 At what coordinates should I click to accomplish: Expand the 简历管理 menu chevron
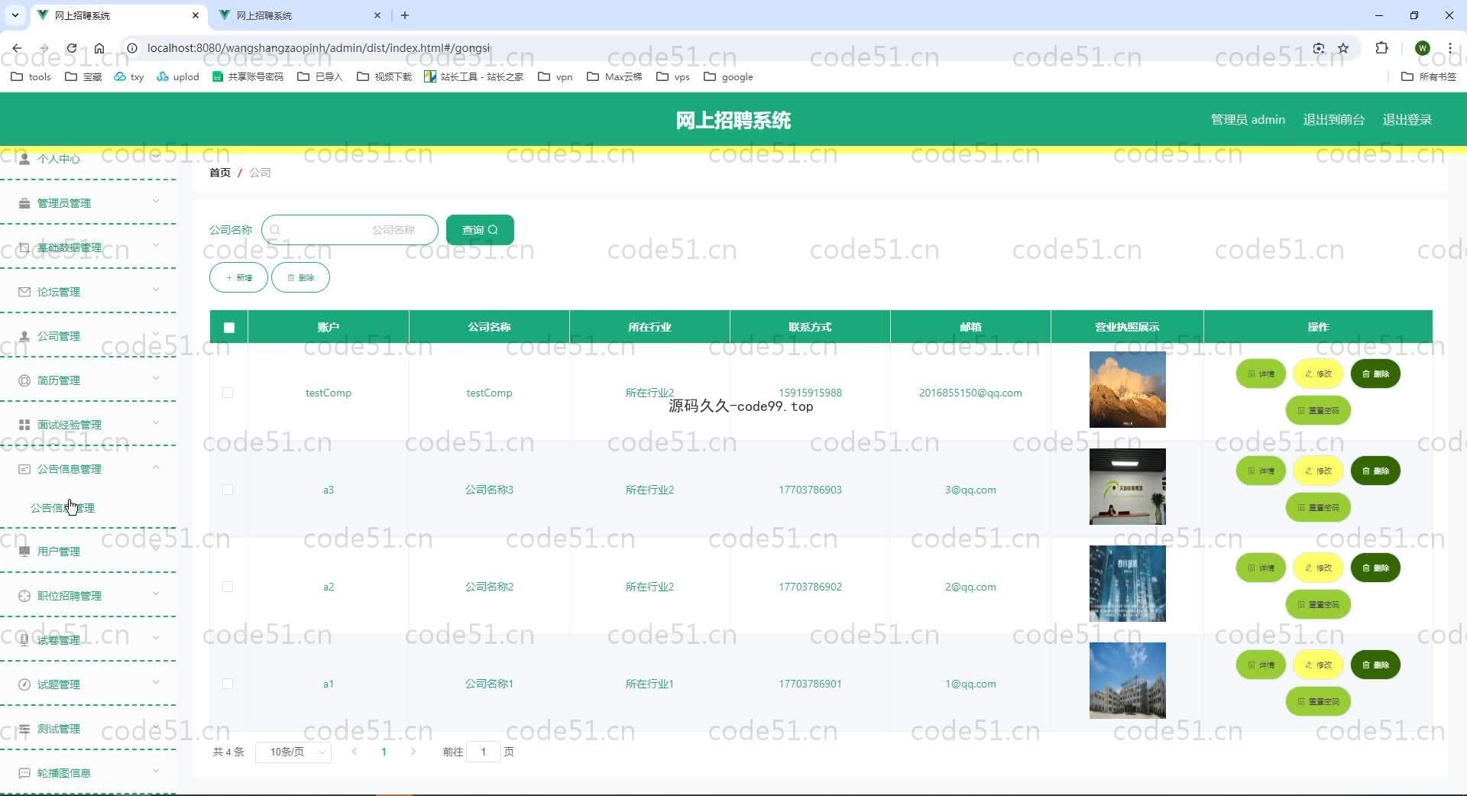pos(156,379)
